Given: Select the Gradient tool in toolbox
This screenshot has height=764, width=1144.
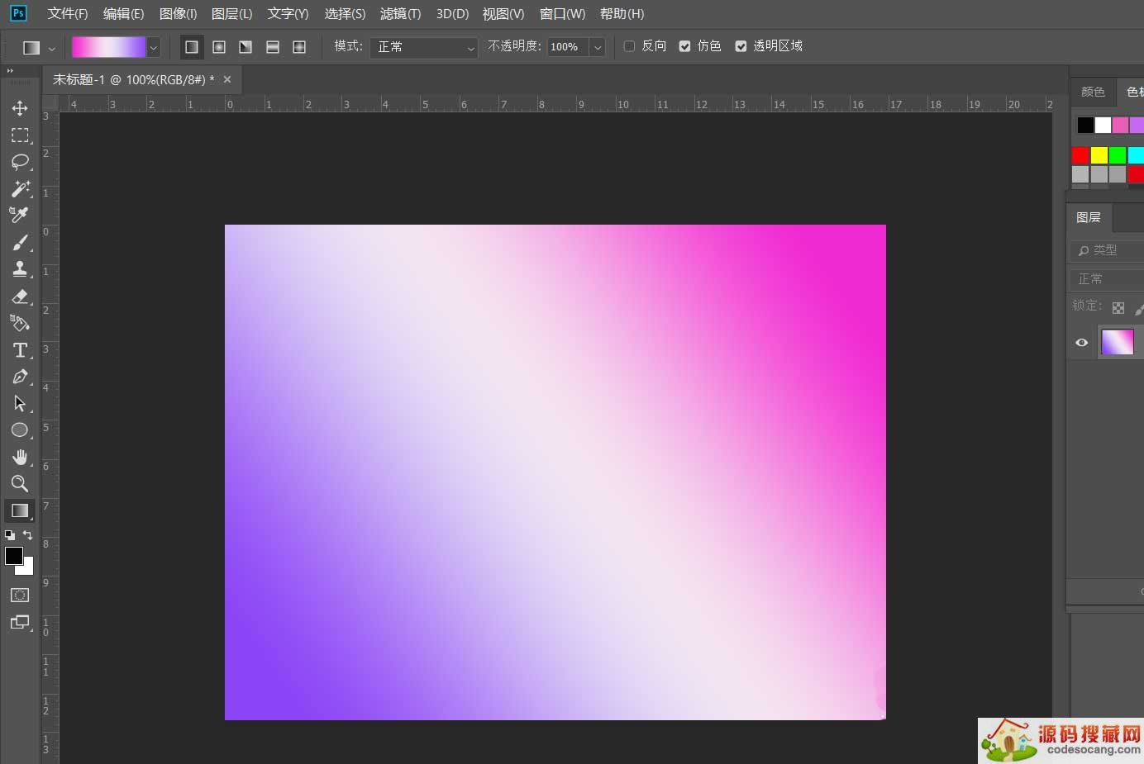Looking at the screenshot, I should click(20, 510).
